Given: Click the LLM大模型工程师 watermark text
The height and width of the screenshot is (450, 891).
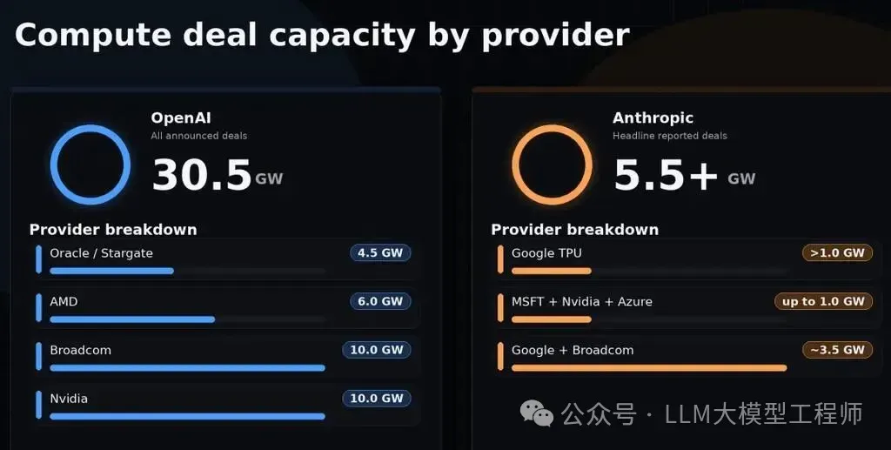Looking at the screenshot, I should (x=763, y=414).
